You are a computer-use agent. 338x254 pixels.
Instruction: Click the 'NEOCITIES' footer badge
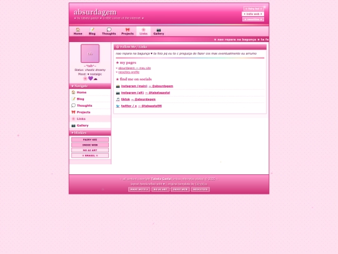coord(200,189)
